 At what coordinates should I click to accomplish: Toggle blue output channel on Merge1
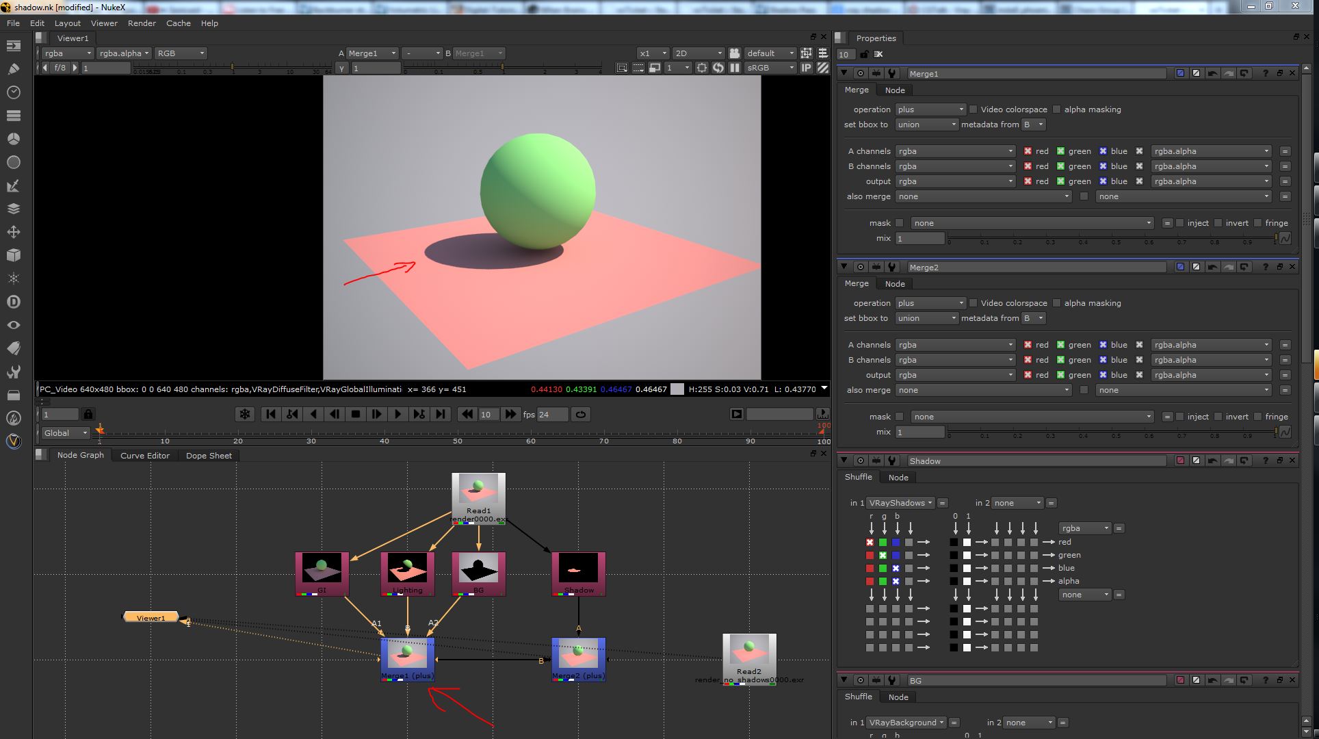1103,181
